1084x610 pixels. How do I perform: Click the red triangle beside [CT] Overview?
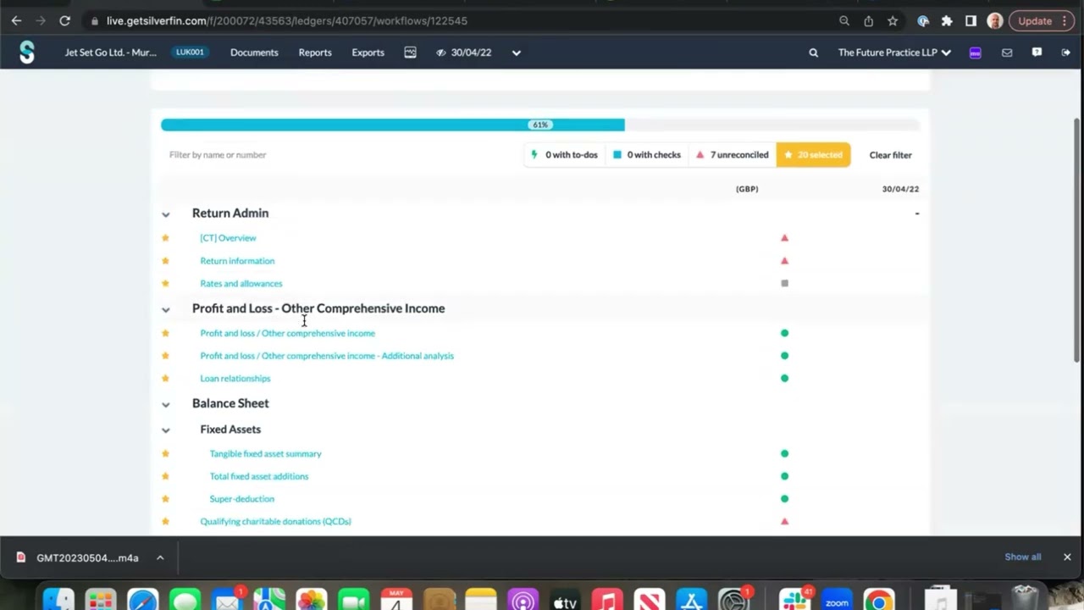click(x=784, y=238)
